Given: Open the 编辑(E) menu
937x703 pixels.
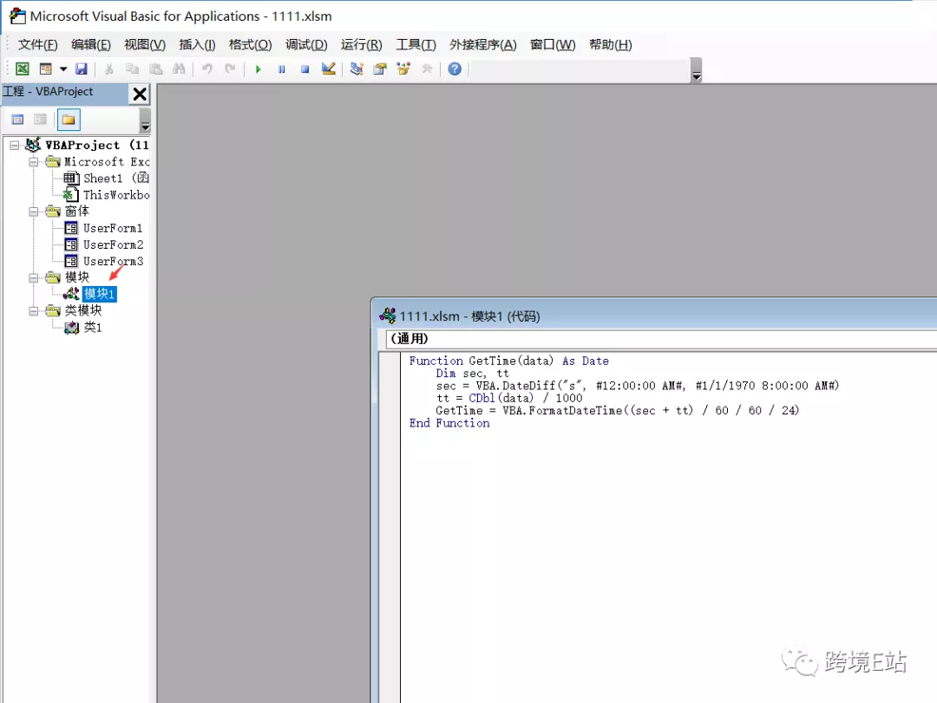Looking at the screenshot, I should click(91, 45).
